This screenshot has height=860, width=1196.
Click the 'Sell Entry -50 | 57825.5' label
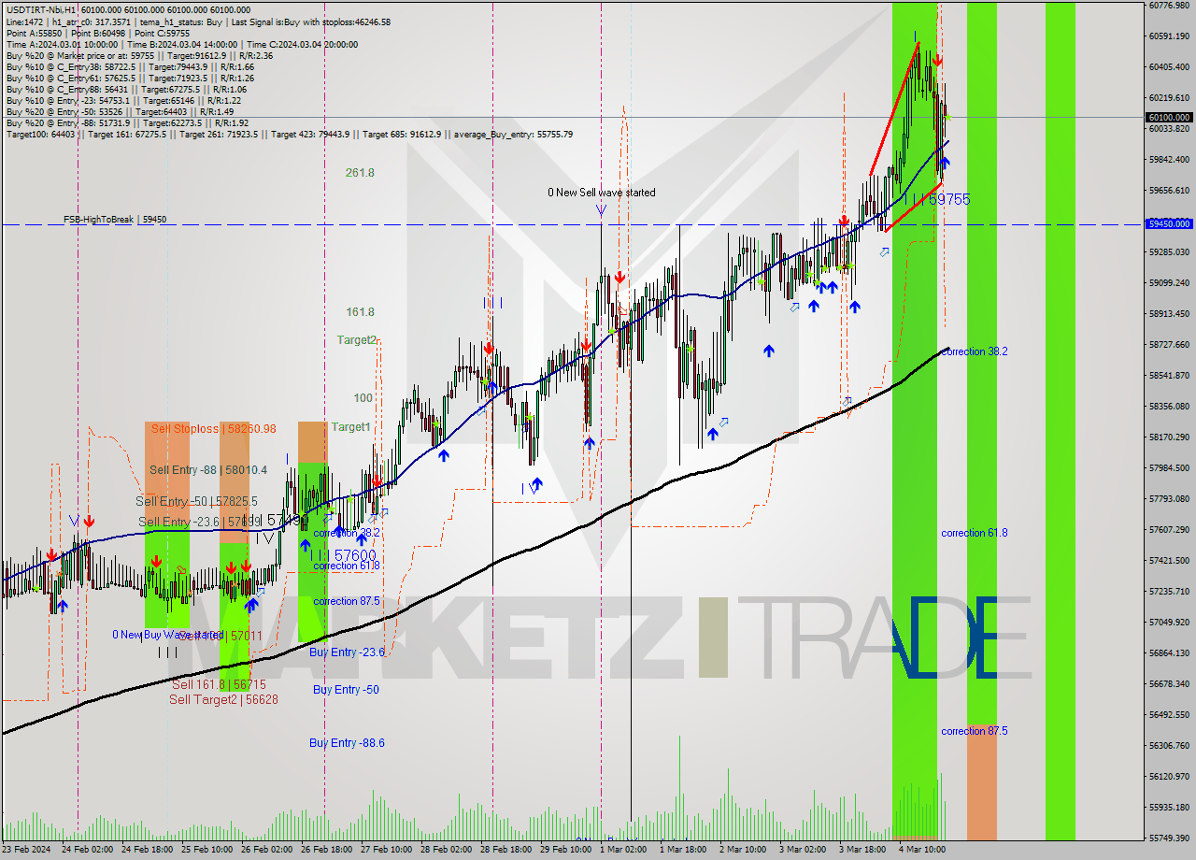196,501
